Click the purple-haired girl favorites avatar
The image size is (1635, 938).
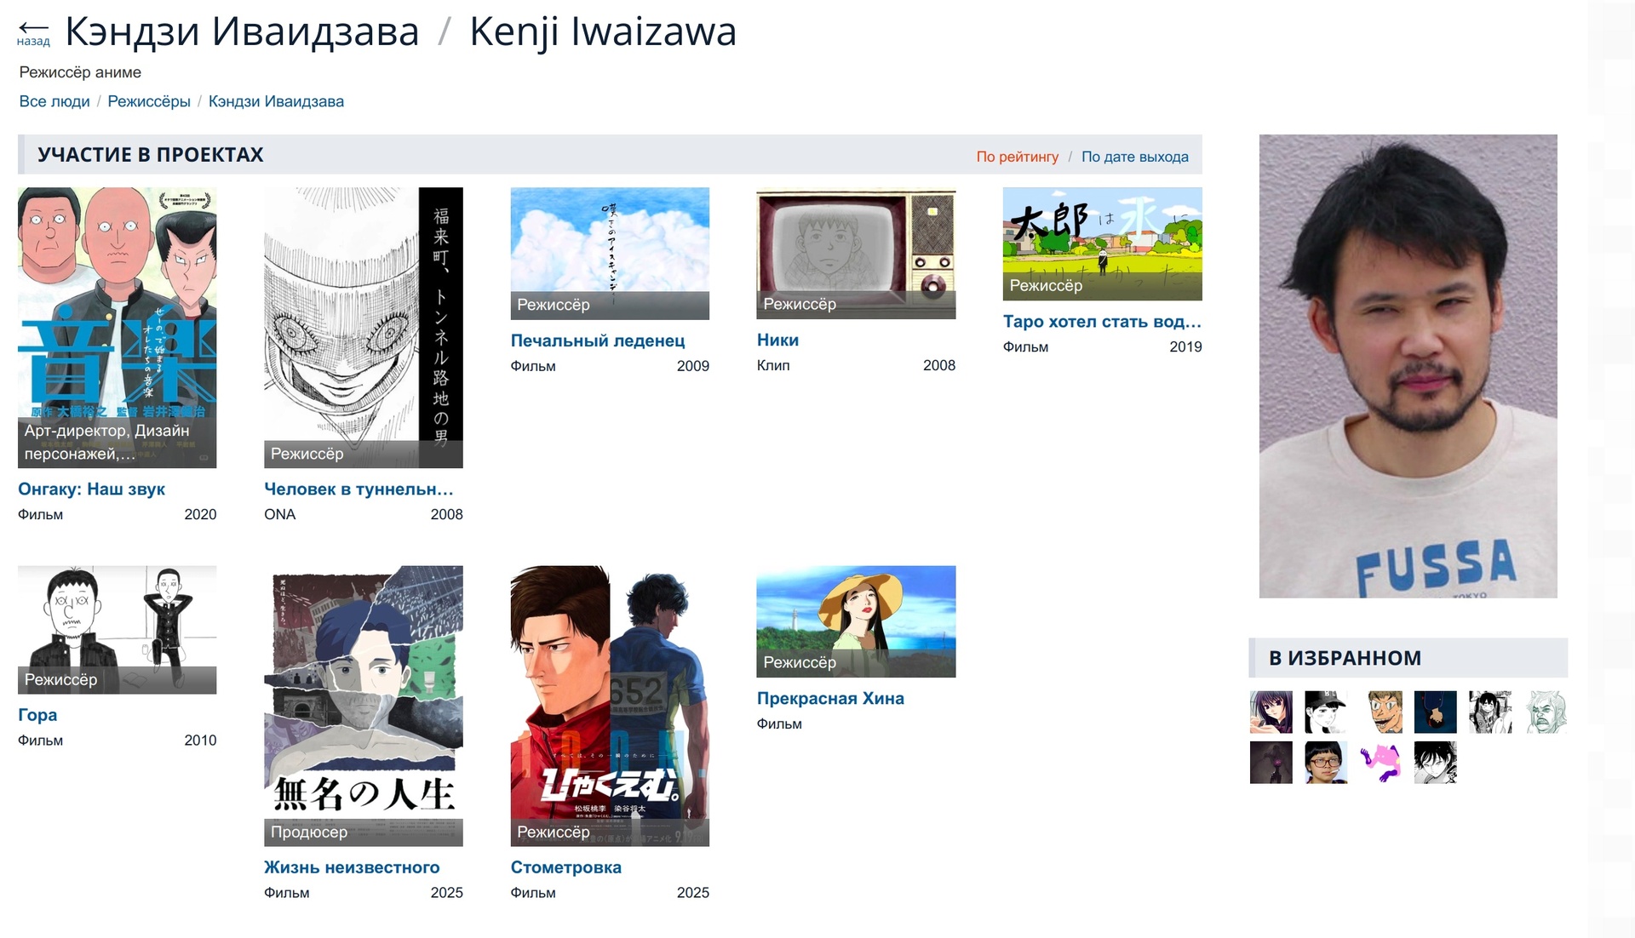tap(1271, 712)
